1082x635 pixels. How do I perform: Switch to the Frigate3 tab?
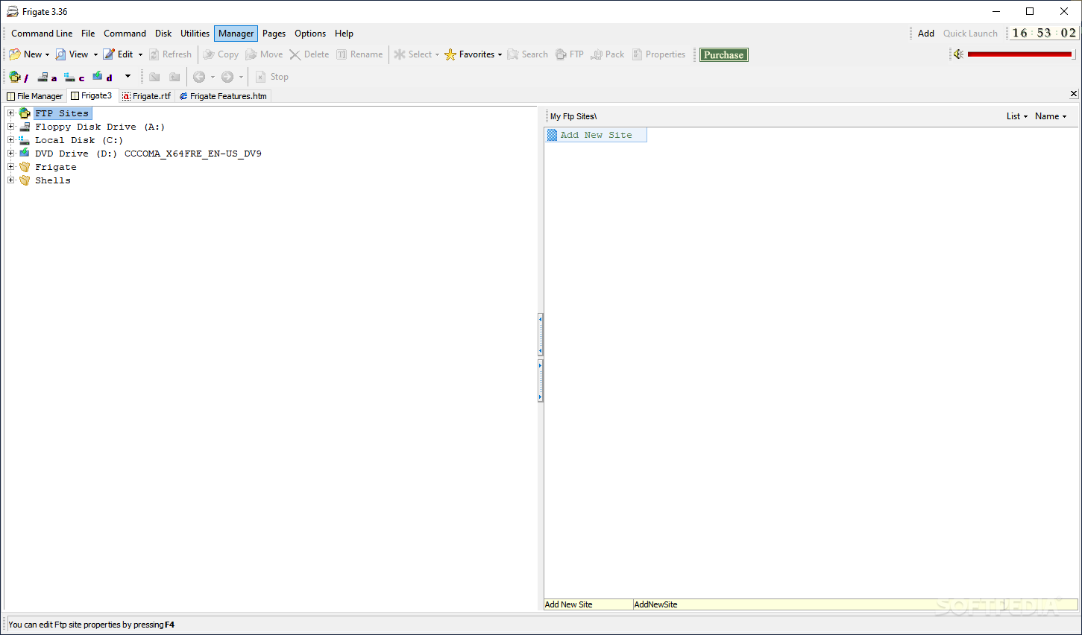[x=92, y=95]
